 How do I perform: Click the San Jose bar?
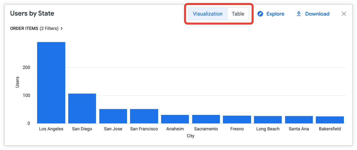(x=113, y=116)
